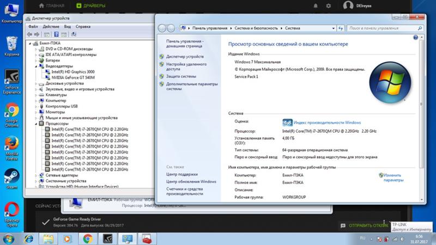Switch to GeForce Experience in taskbar
This screenshot has width=436, height=245.
point(107,239)
